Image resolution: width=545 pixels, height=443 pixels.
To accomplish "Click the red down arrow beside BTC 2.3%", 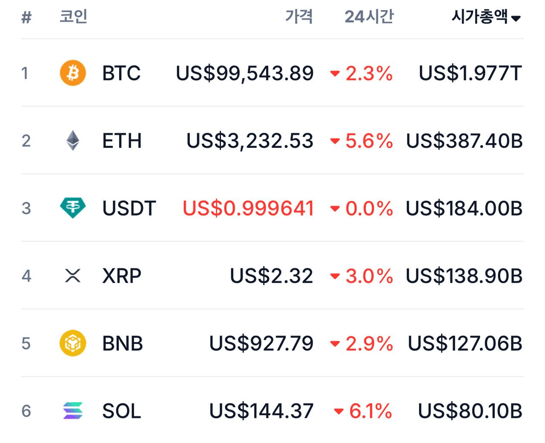I will 335,74.
